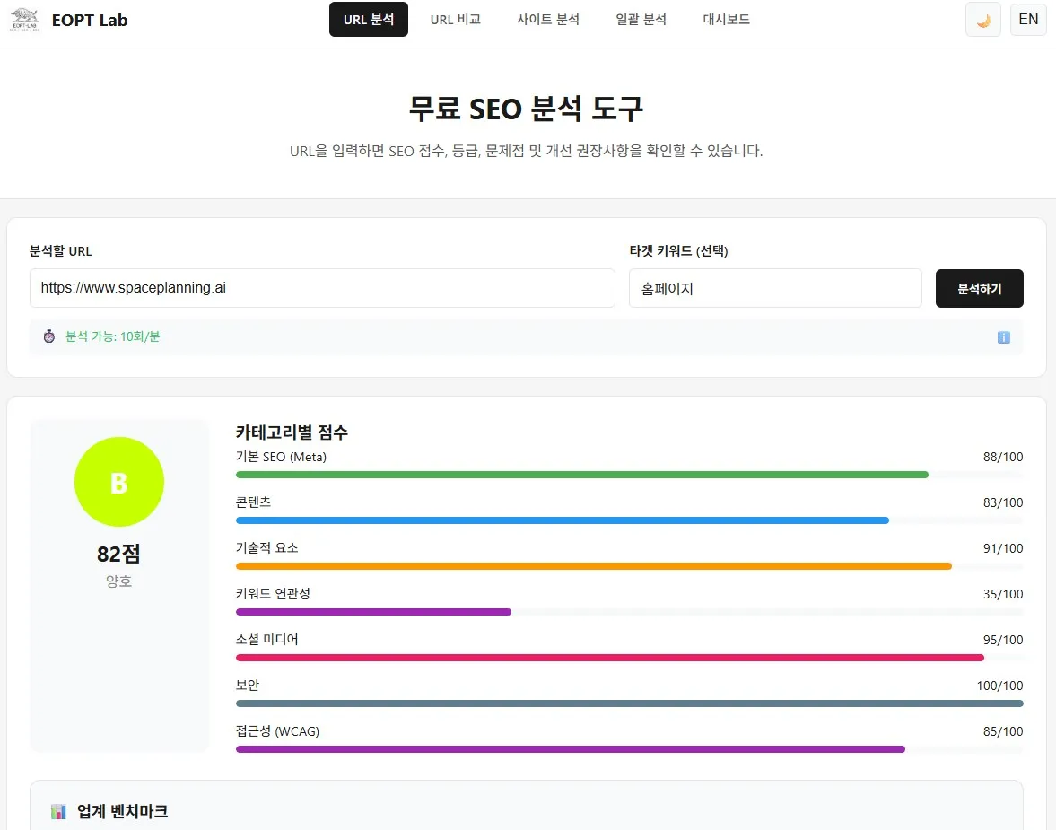Click the EOPT Lab brand name link

click(90, 20)
